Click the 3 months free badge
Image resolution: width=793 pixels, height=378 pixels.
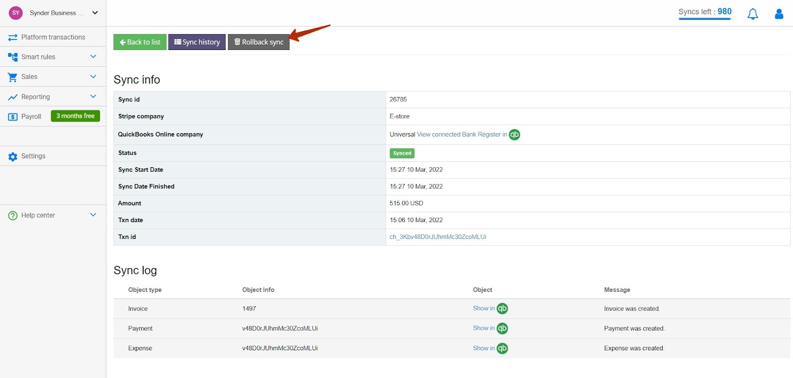click(75, 116)
